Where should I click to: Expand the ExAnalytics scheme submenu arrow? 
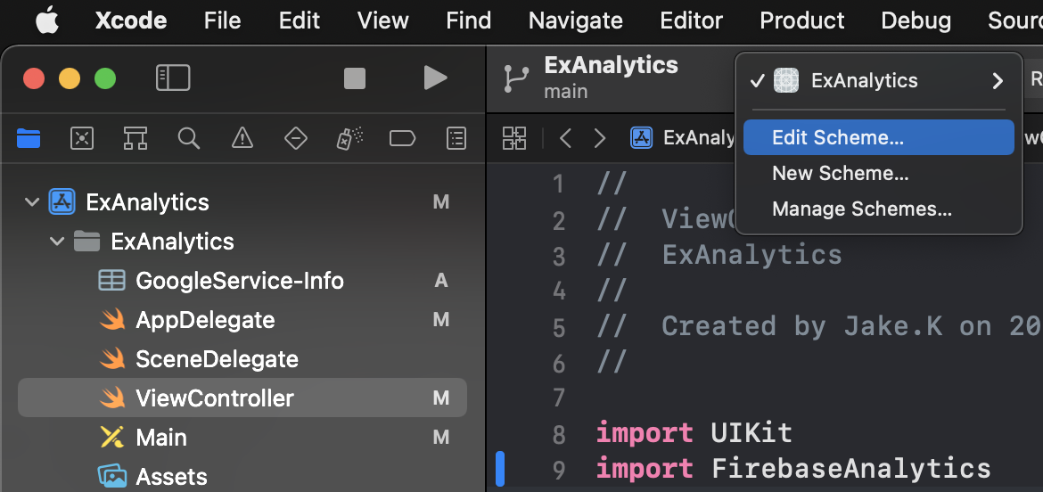[998, 81]
